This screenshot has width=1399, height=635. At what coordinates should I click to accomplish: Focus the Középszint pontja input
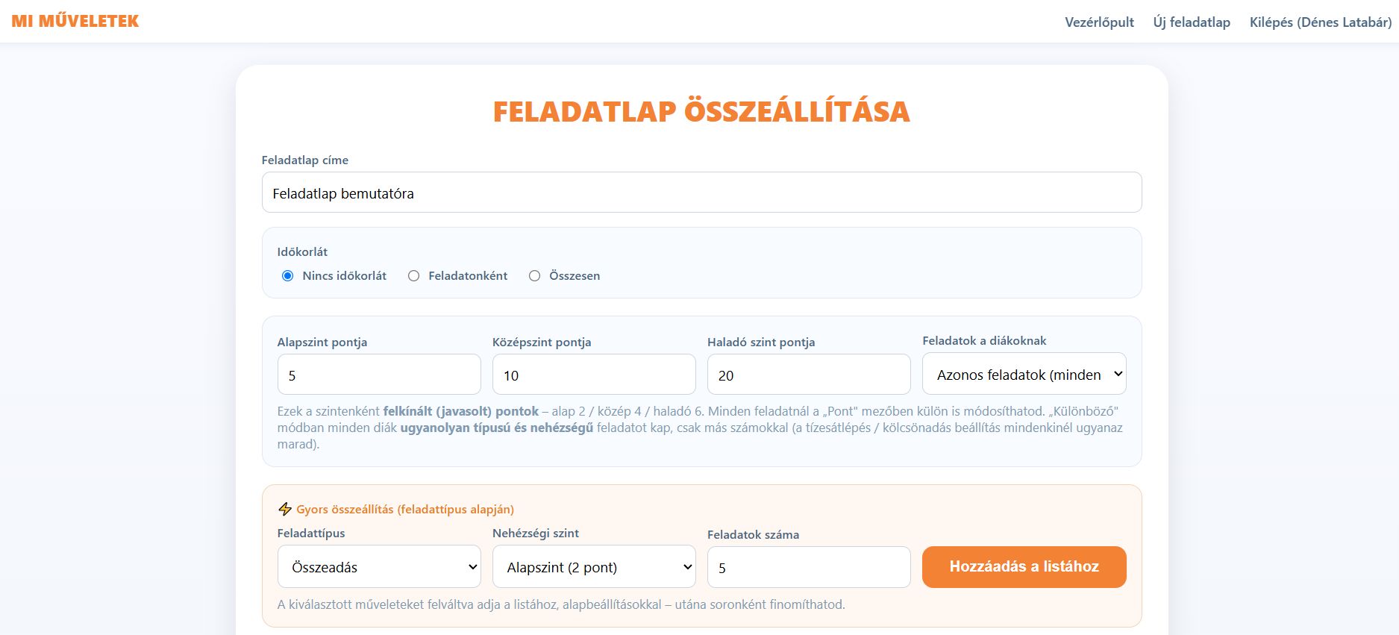(x=594, y=375)
